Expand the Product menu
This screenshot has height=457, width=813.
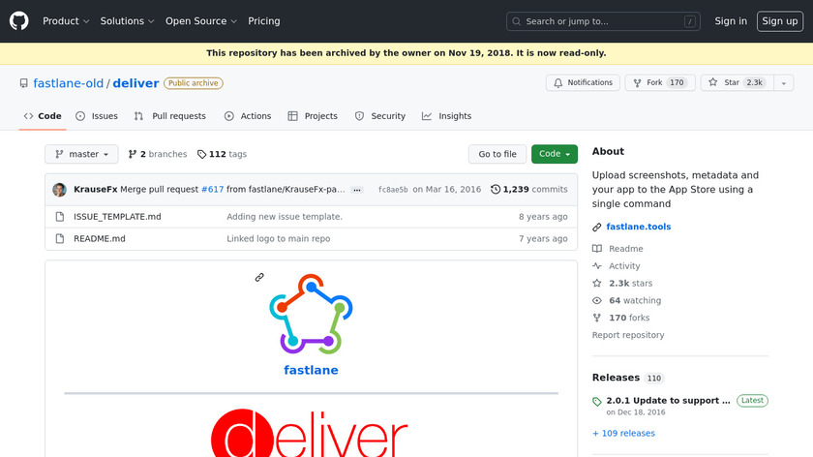click(x=66, y=21)
